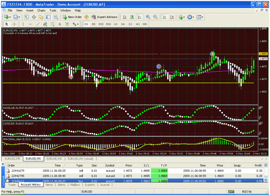Viewport: 270px width, 195px height.
Task: Select order 22442745 row
Action: [x=134, y=176]
